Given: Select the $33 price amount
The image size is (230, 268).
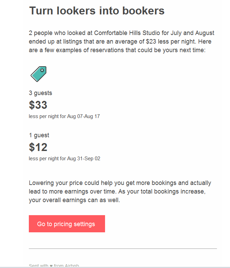Looking at the screenshot, I should pos(38,105).
